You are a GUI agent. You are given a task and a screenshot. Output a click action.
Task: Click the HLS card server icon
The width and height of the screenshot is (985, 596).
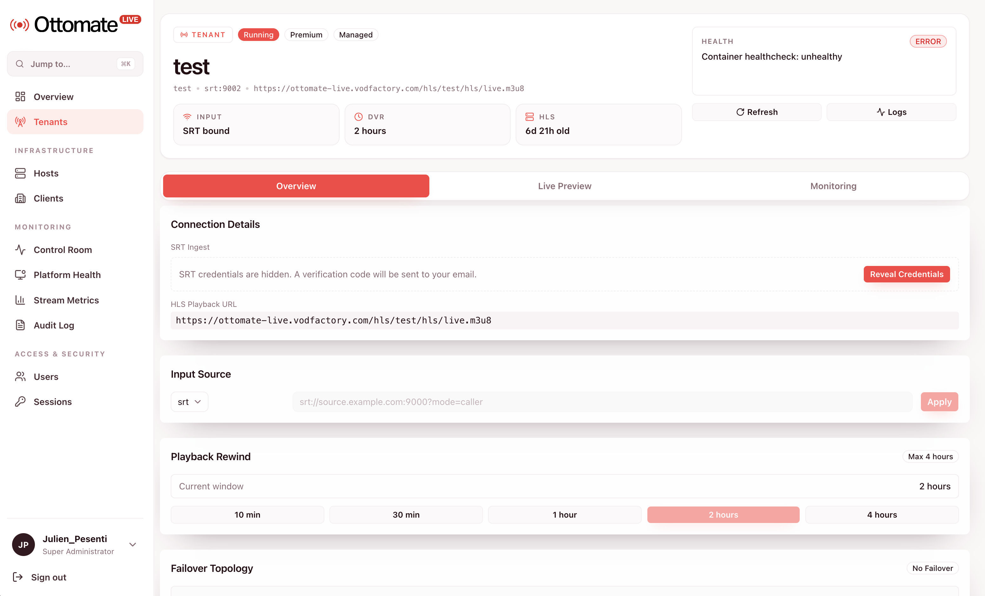tap(530, 117)
